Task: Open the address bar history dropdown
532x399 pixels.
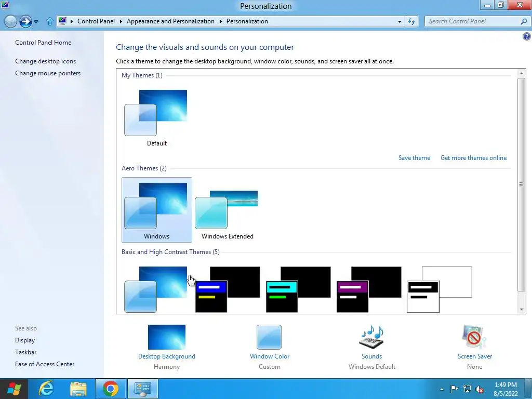Action: [400, 21]
